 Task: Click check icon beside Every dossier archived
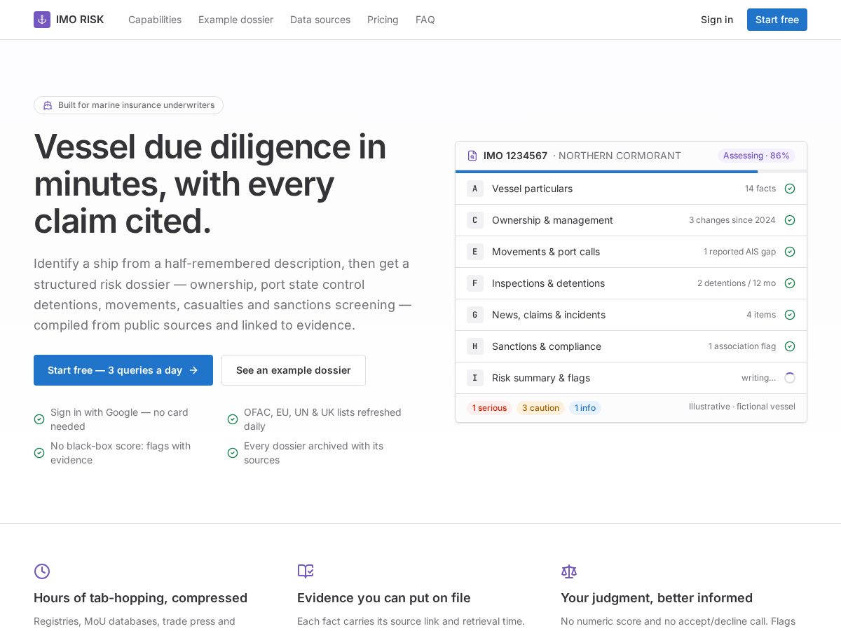pyautogui.click(x=233, y=453)
